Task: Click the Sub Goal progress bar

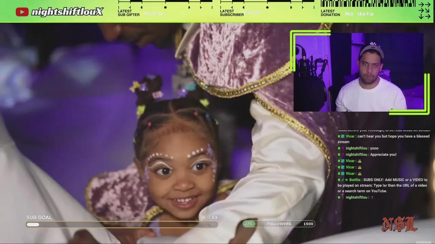Action: [x=122, y=224]
